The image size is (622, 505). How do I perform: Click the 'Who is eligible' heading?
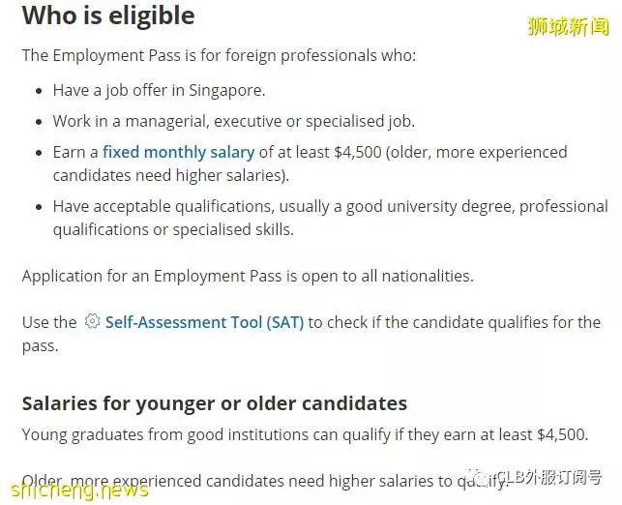[108, 15]
